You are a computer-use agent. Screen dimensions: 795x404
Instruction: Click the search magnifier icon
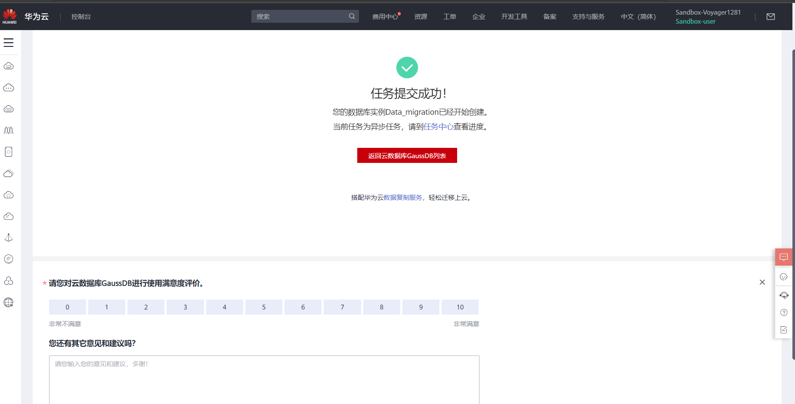pos(352,16)
